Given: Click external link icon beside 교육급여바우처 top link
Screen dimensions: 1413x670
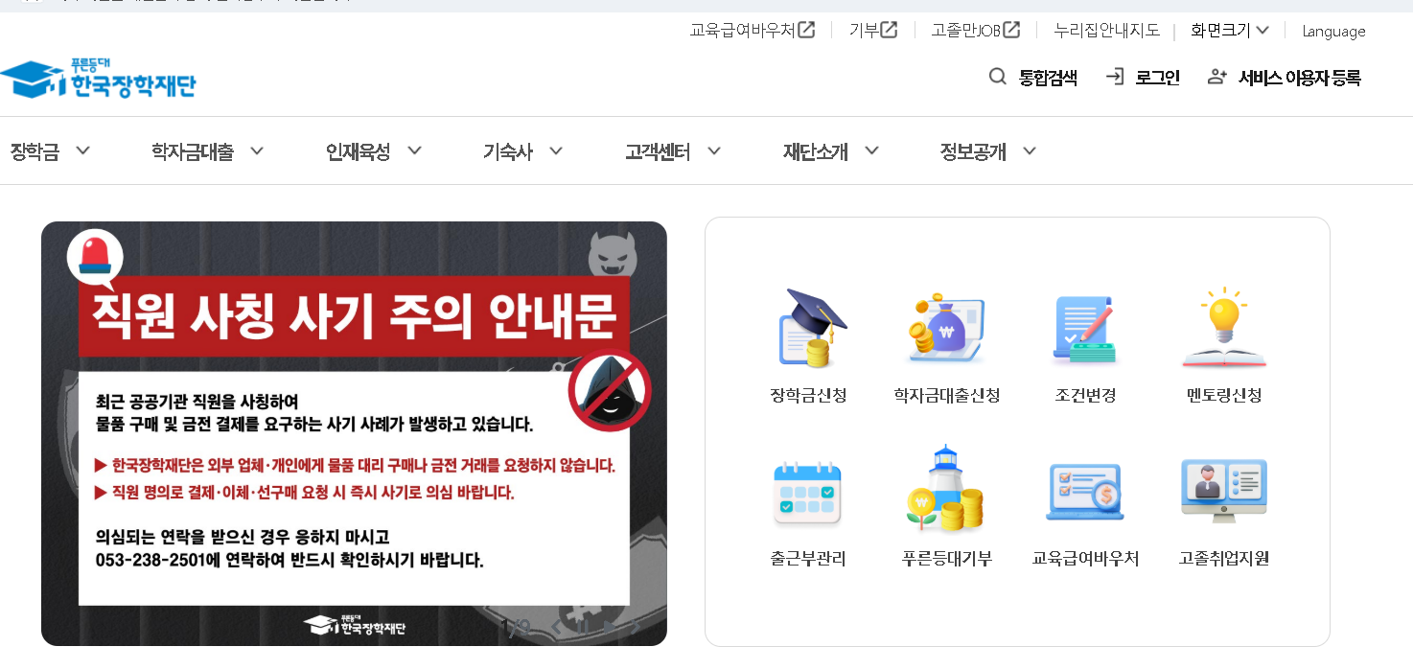Looking at the screenshot, I should point(807,30).
